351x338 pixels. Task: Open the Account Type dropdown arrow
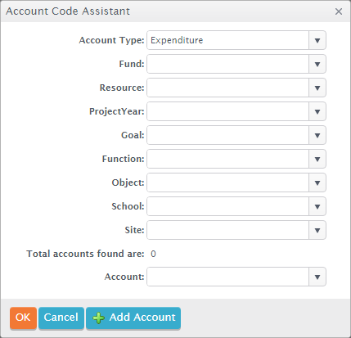pyautogui.click(x=317, y=40)
